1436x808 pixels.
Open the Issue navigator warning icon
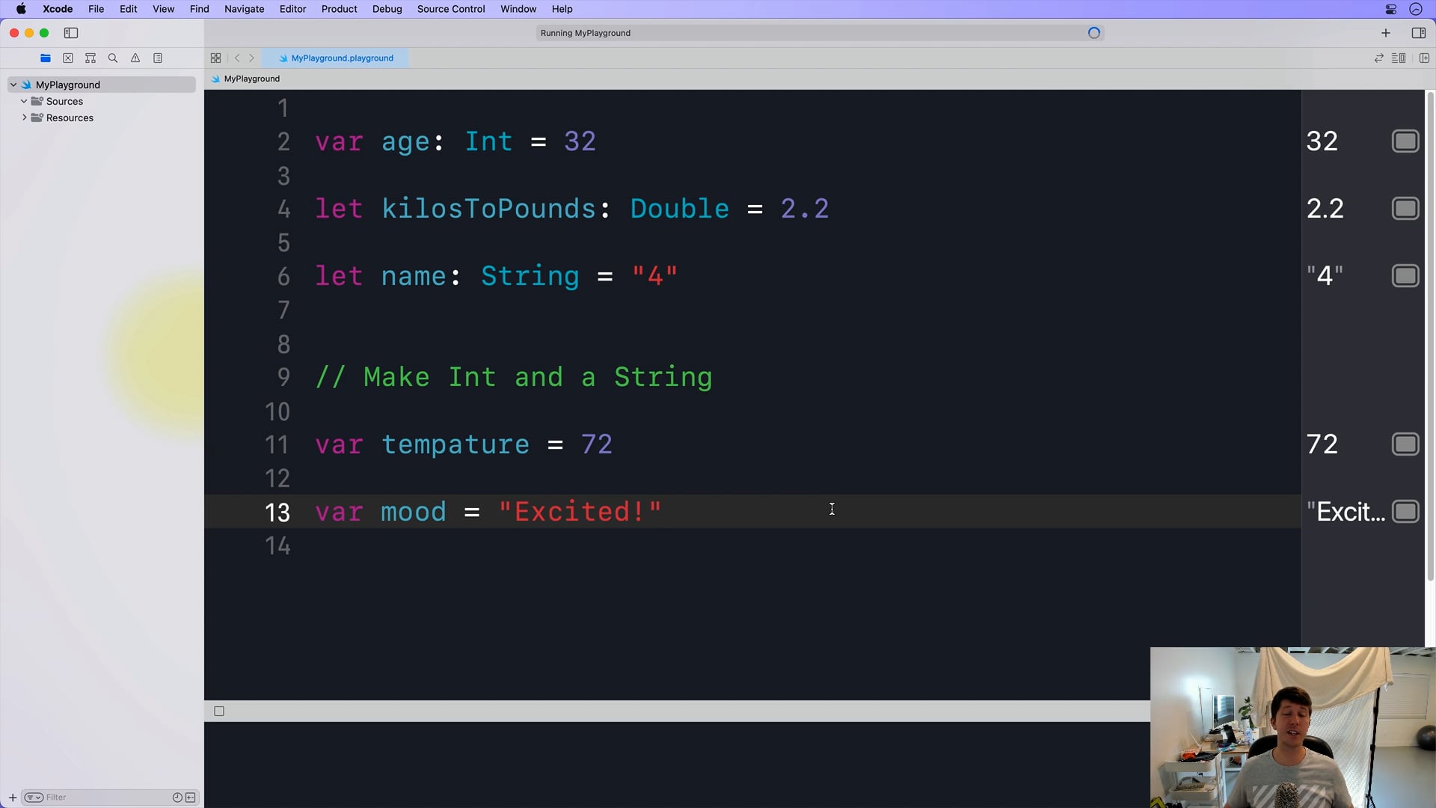(135, 58)
